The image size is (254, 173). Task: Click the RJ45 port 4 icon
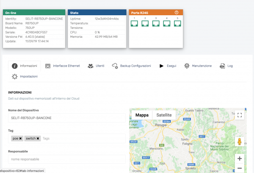tap(167, 23)
